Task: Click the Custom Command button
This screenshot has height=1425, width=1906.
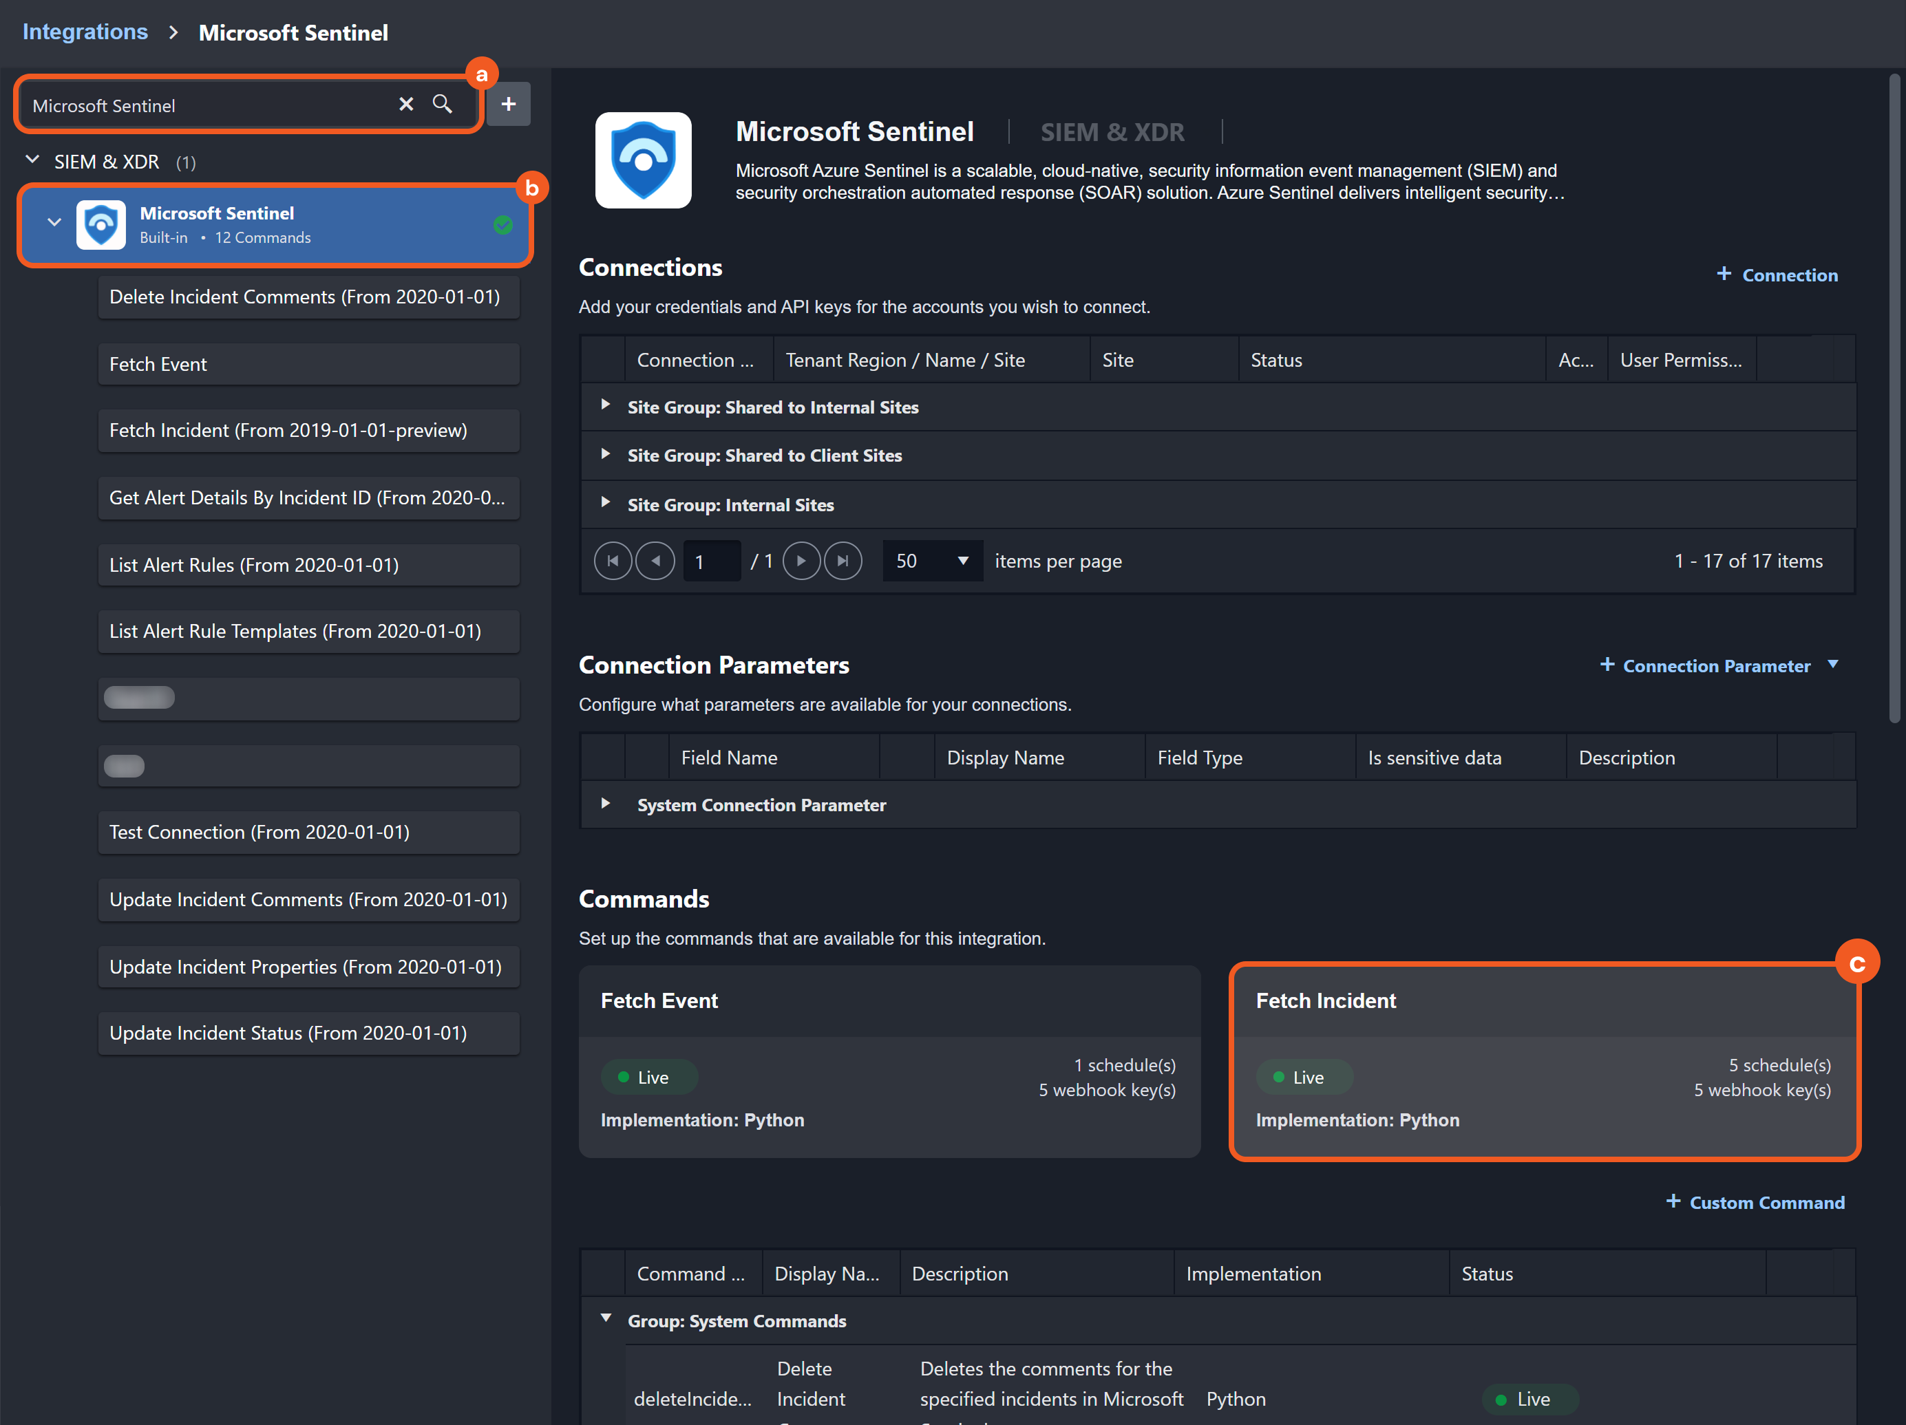Action: pyautogui.click(x=1755, y=1202)
